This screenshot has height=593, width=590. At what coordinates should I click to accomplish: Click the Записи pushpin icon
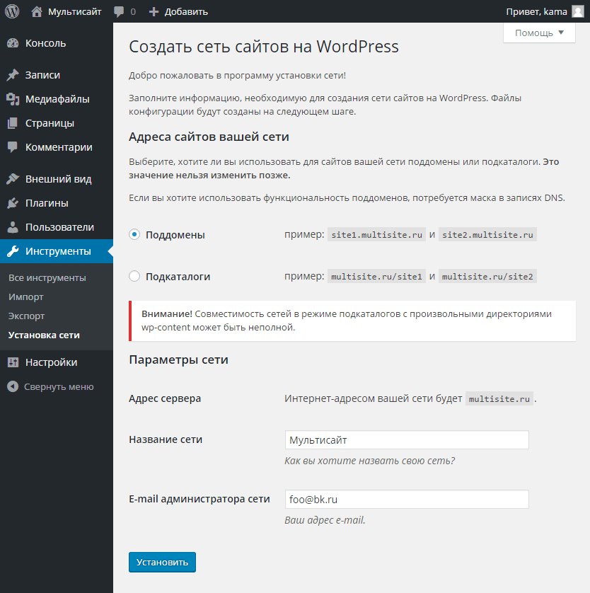pyautogui.click(x=13, y=75)
